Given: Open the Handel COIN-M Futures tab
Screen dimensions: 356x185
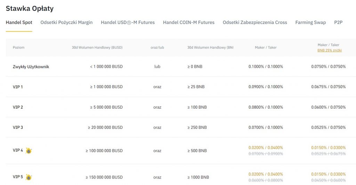Looking at the screenshot, I should (188, 22).
